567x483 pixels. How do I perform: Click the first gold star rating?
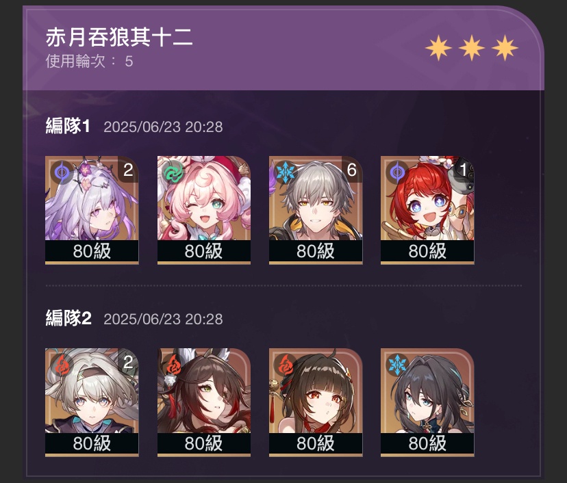[x=438, y=48]
